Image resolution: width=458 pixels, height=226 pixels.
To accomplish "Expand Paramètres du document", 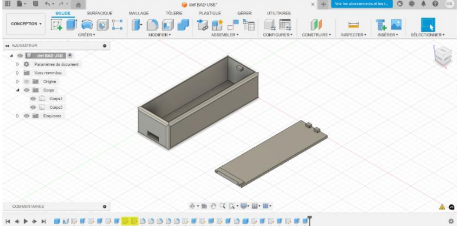I will [x=18, y=64].
